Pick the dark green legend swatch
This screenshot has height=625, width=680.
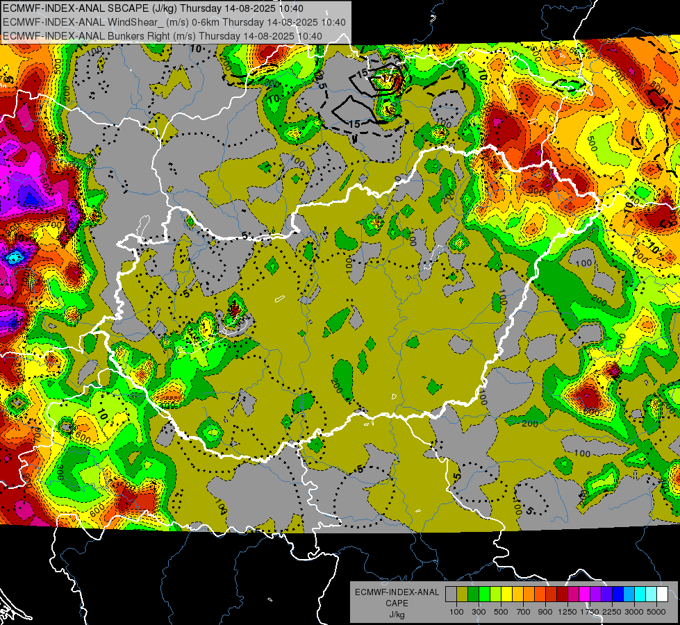point(473,594)
